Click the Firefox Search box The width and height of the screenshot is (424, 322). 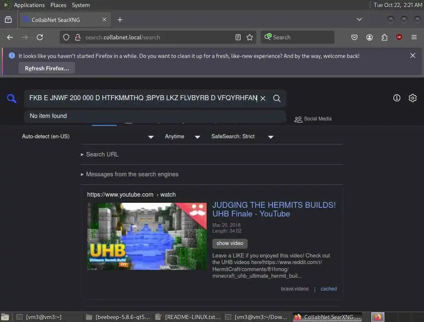pyautogui.click(x=297, y=37)
